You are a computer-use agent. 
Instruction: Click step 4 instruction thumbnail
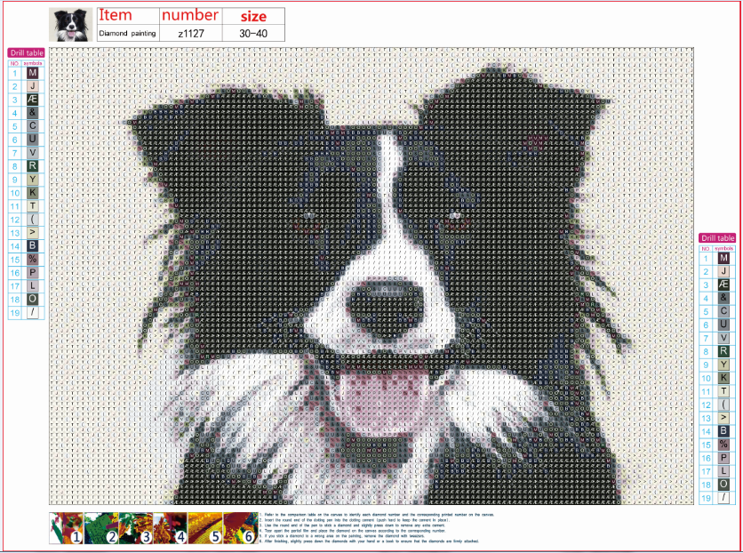pos(170,528)
